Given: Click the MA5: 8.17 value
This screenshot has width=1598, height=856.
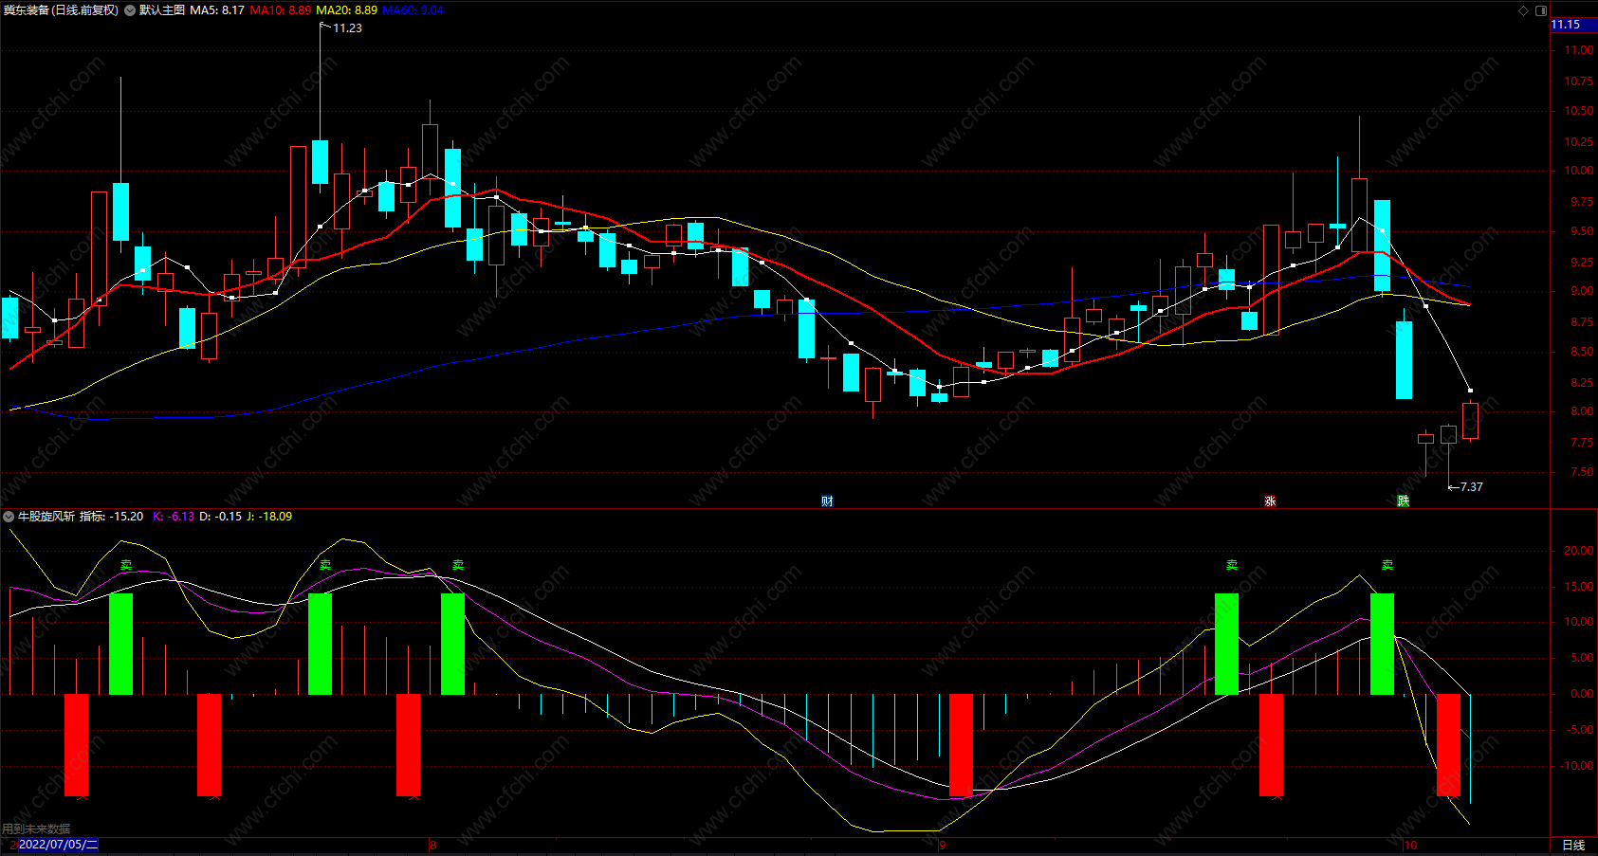Looking at the screenshot, I should click(x=217, y=10).
